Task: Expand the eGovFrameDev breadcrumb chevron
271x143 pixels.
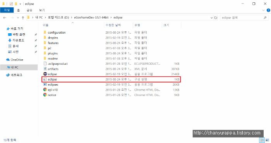Action: 111,17
